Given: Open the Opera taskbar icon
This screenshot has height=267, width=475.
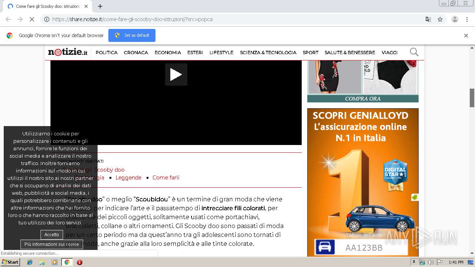Looking at the screenshot, I should [79, 262].
